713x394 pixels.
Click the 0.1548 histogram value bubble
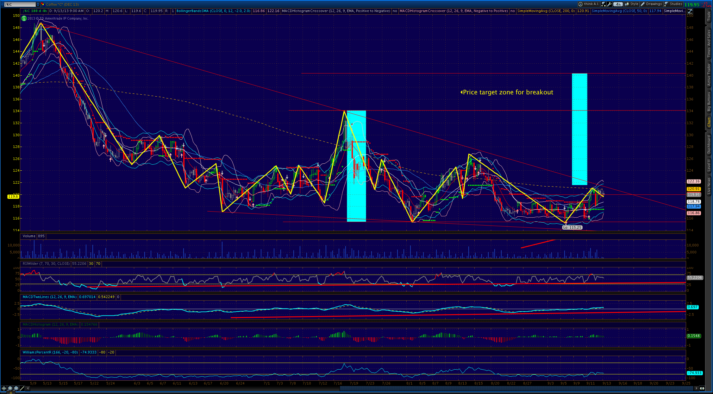coord(693,336)
